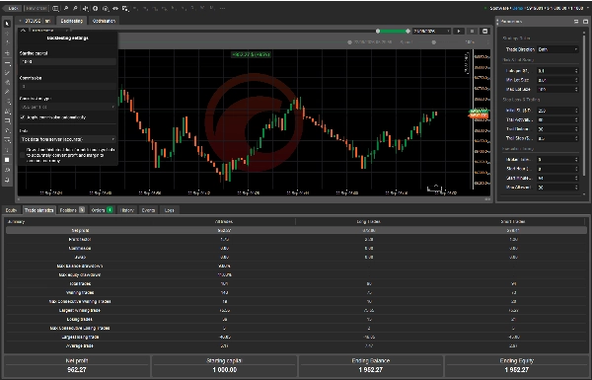The width and height of the screenshot is (592, 380).
Task: Switch to the Backtesting tab
Action: tap(72, 21)
